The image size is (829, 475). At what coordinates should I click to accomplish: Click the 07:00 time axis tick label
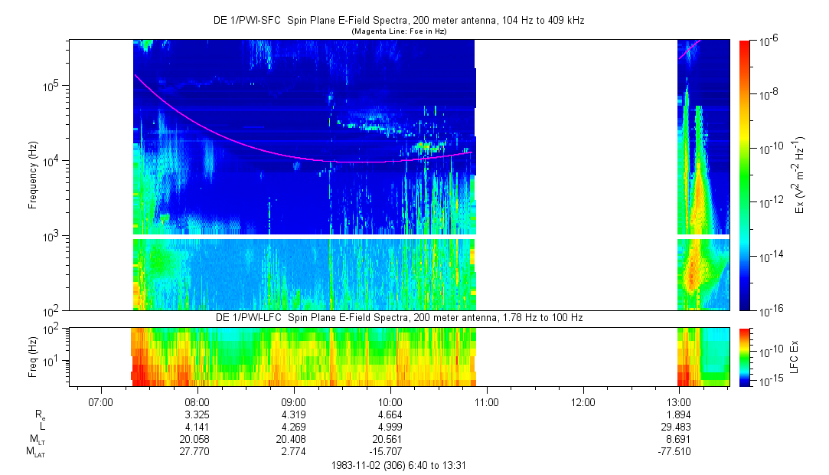click(101, 401)
